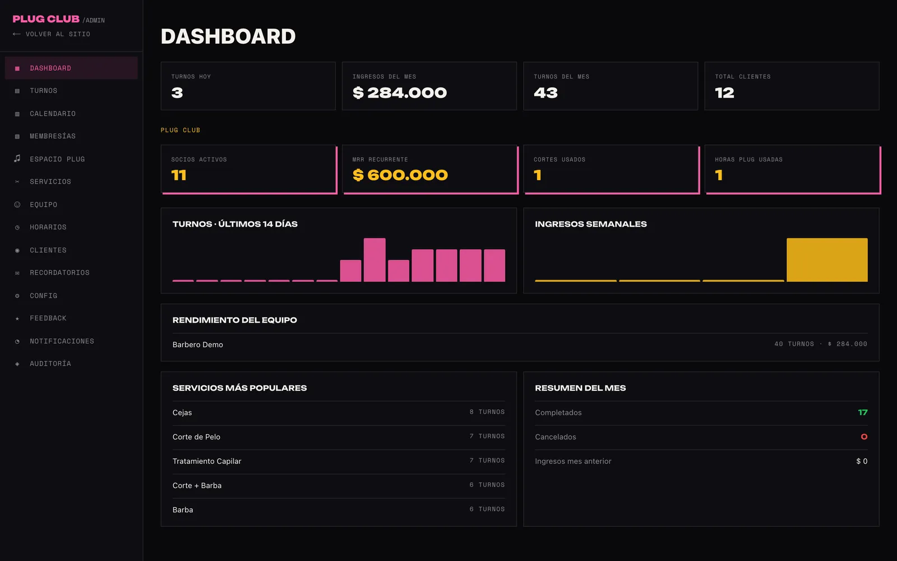897x561 pixels.
Task: Open the Servicios section
Action: pos(71,182)
